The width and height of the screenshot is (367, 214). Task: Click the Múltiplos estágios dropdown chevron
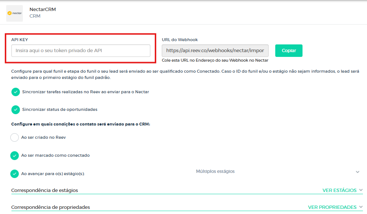357,172
